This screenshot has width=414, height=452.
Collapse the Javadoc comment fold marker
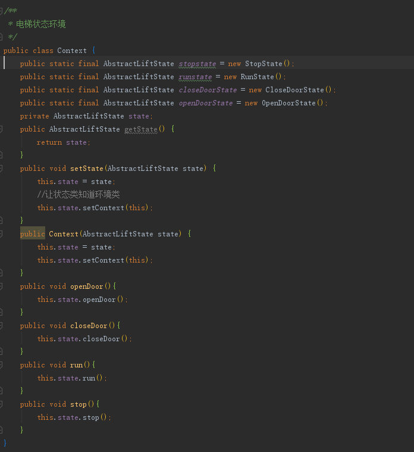(x=1, y=11)
